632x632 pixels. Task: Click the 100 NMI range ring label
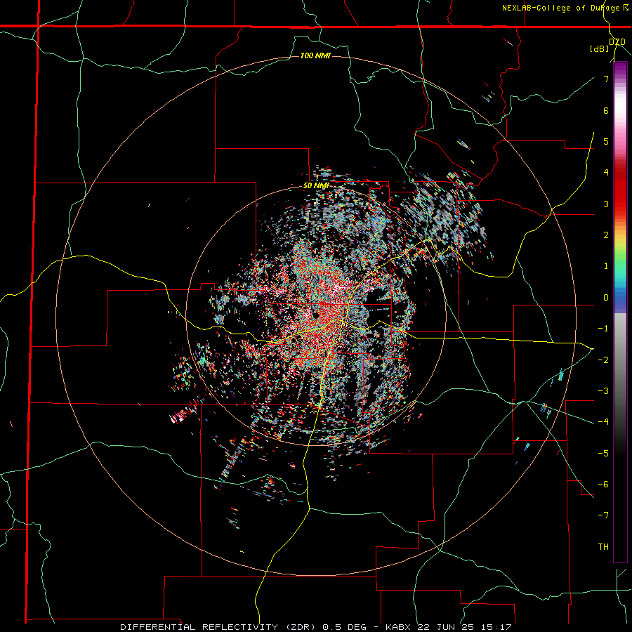click(315, 55)
